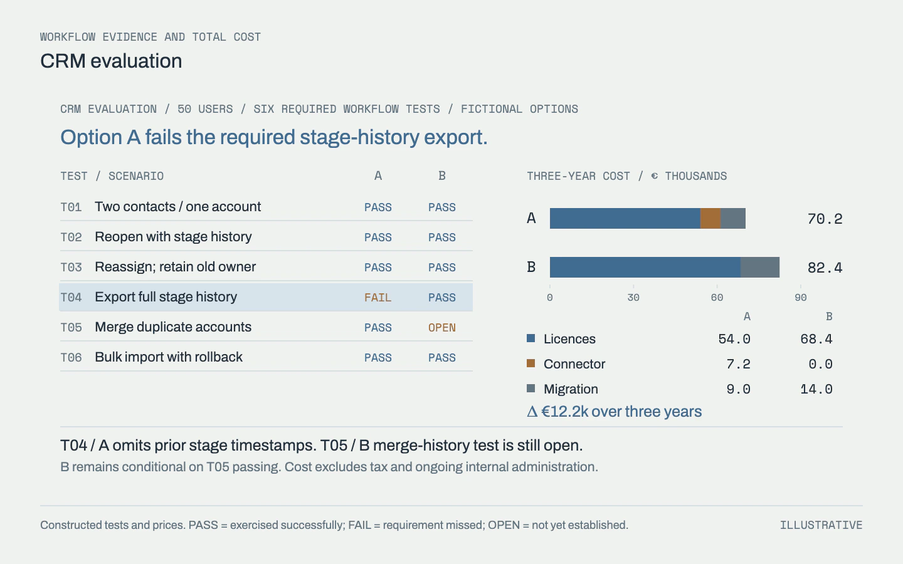Screen dimensions: 903x564
Task: Click the T03 test ID
Action: 71,268
